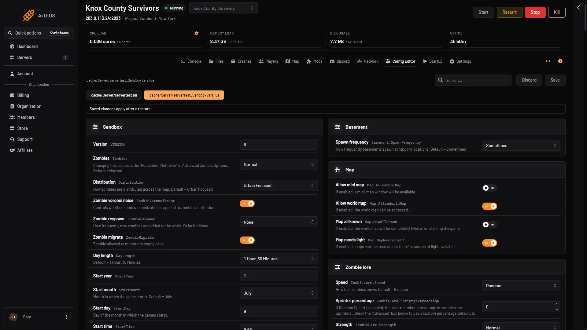Increase Sprinter percentage with up arrow
The width and height of the screenshot is (587, 330).
coord(556,304)
